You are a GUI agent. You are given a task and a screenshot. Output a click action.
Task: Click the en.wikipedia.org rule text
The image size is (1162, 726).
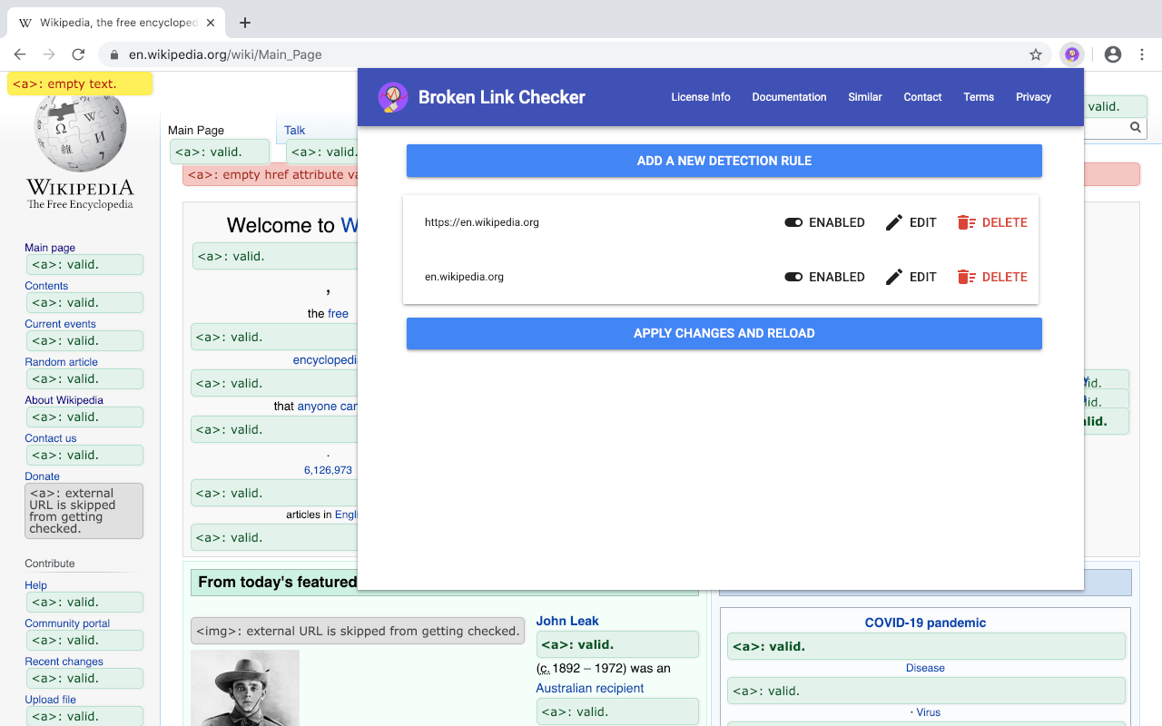click(x=464, y=277)
